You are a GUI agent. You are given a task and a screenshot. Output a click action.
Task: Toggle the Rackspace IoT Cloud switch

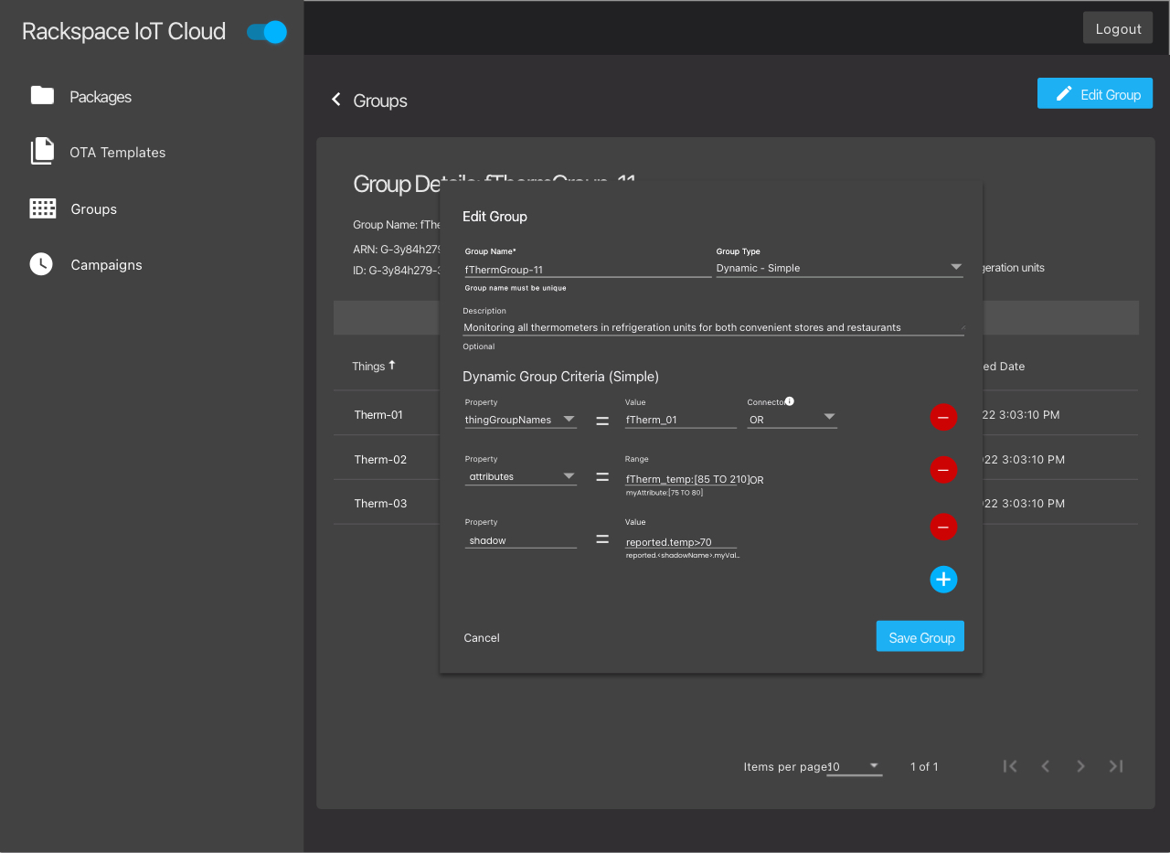pyautogui.click(x=267, y=32)
